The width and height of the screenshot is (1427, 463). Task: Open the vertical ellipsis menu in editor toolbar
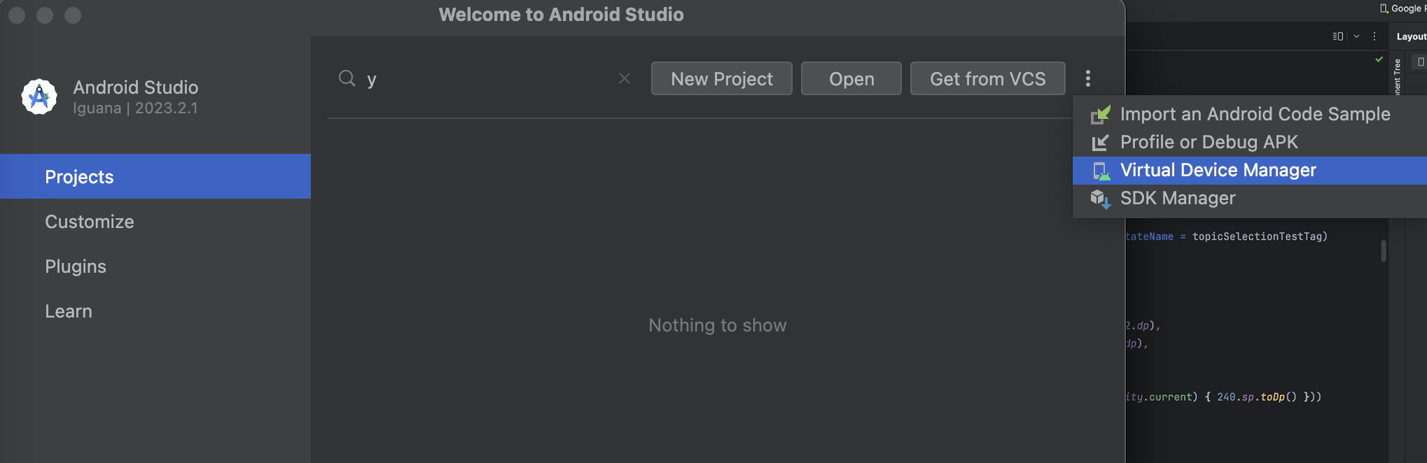point(1374,36)
